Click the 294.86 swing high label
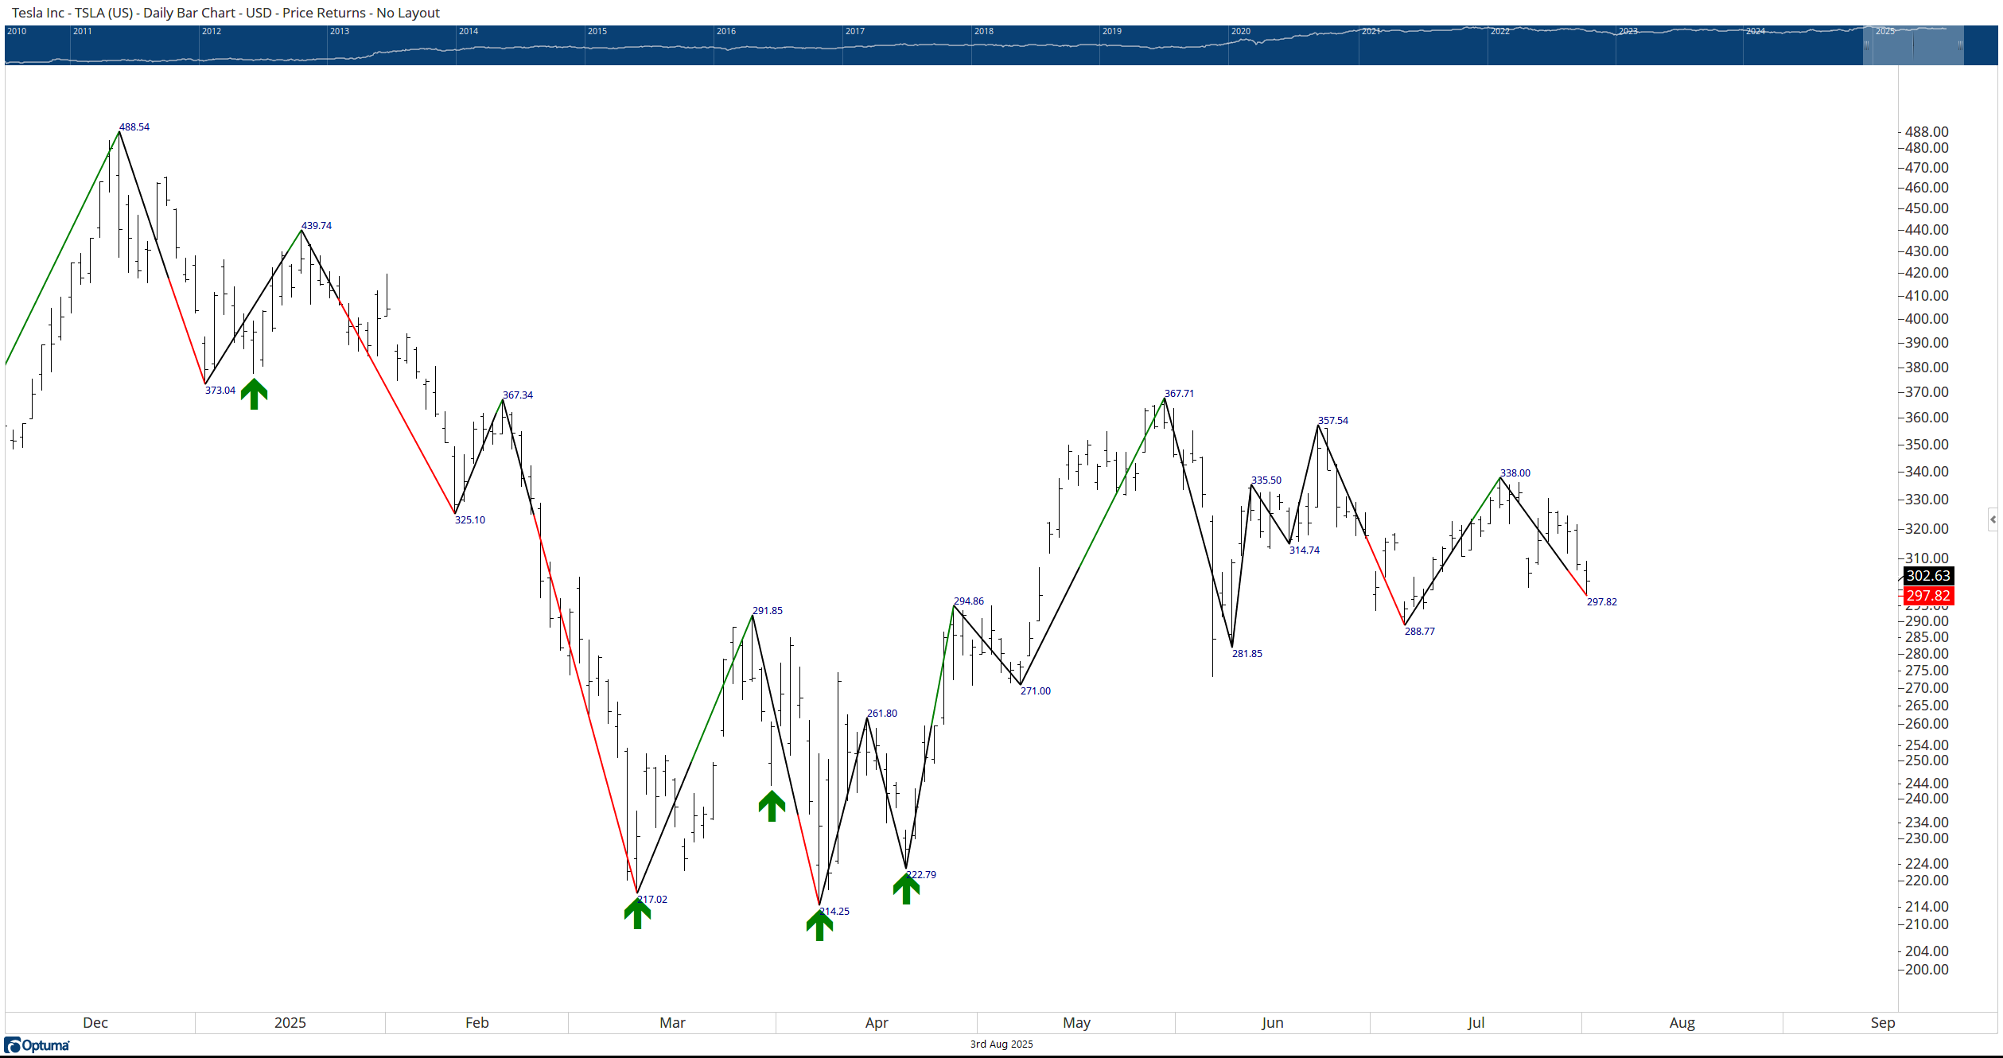Screen dimensions: 2003x1058 pos(969,601)
